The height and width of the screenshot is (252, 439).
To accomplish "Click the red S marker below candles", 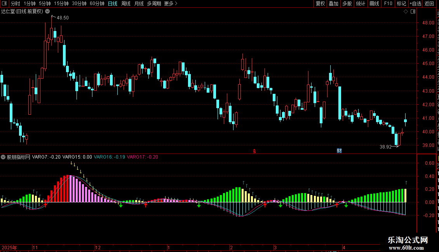I will [254, 151].
